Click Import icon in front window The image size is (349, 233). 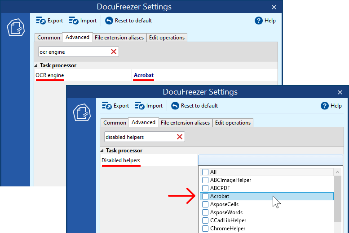point(140,106)
